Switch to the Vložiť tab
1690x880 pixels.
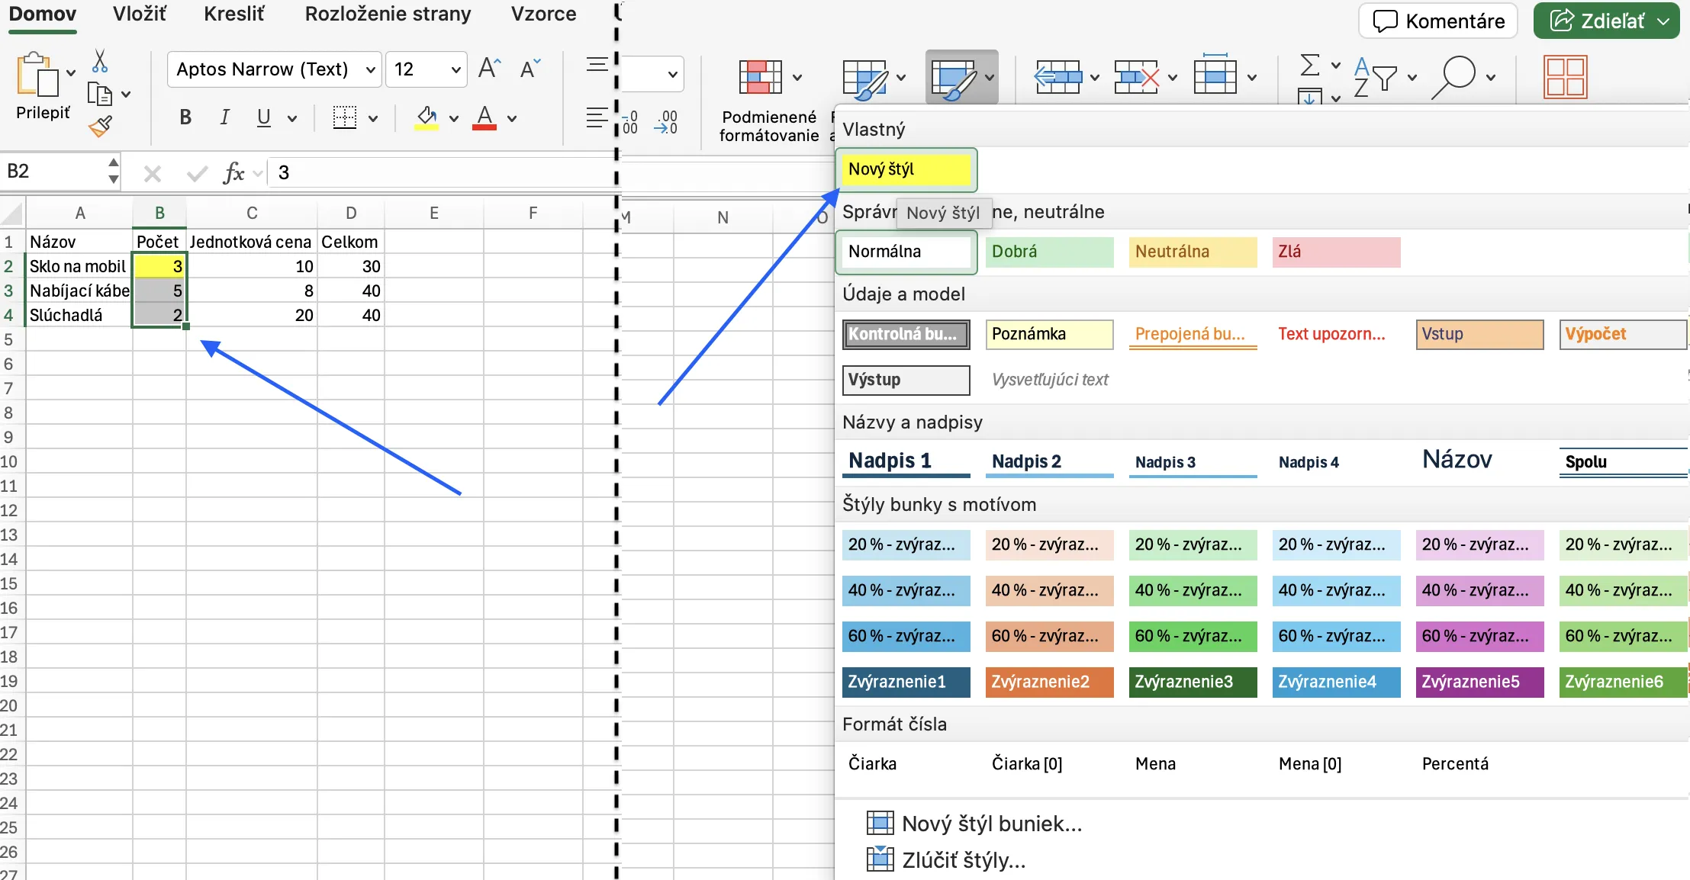139,14
